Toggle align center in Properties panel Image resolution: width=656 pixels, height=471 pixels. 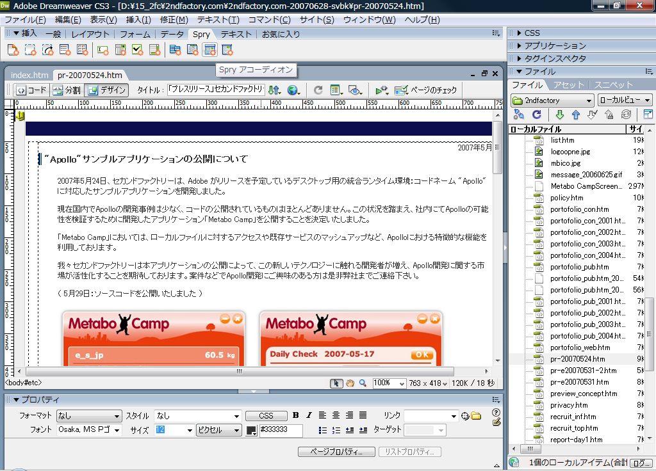(x=336, y=415)
